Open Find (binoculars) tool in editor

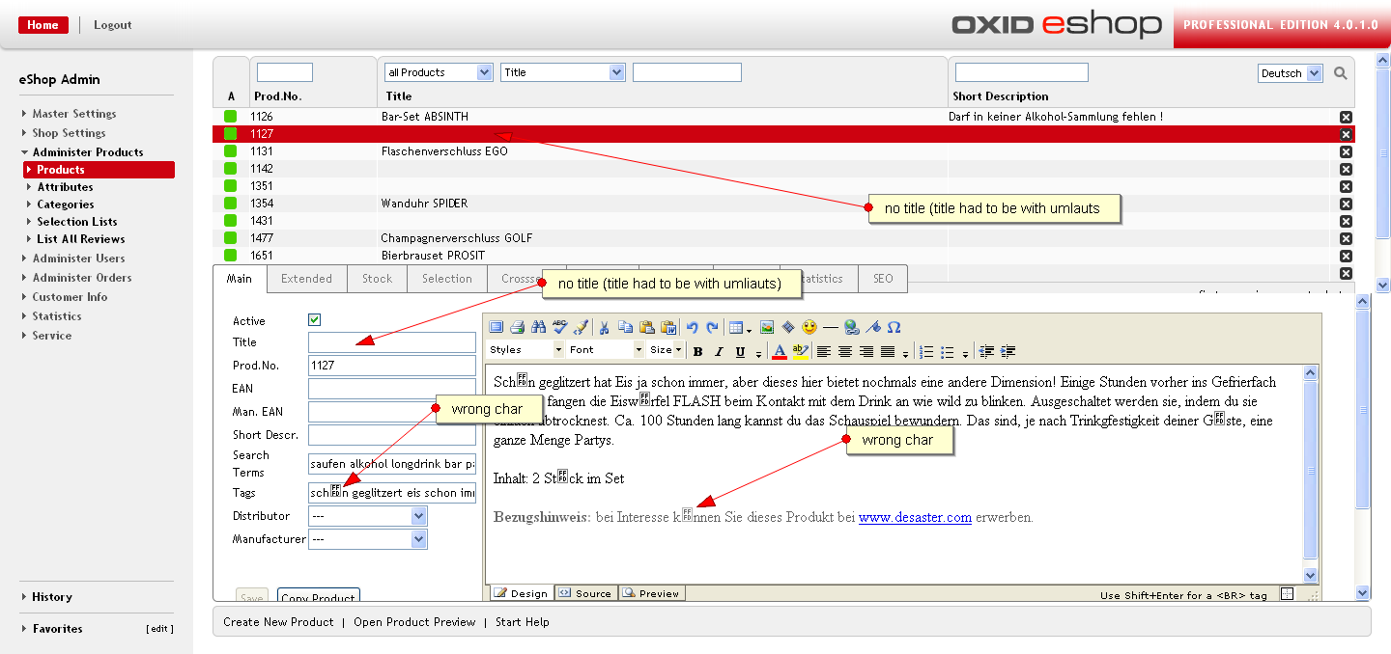pos(539,327)
